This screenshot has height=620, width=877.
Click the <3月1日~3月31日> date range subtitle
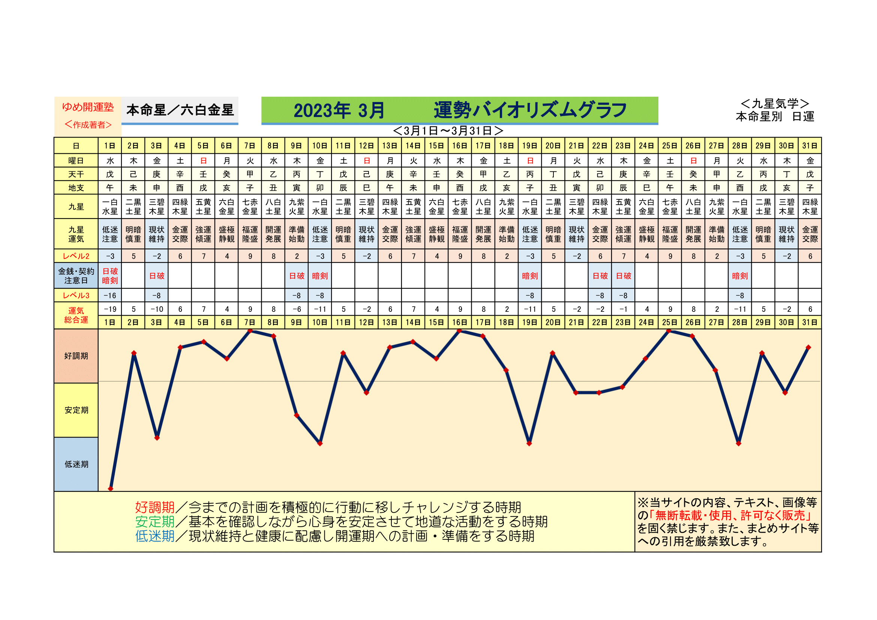[x=448, y=131]
